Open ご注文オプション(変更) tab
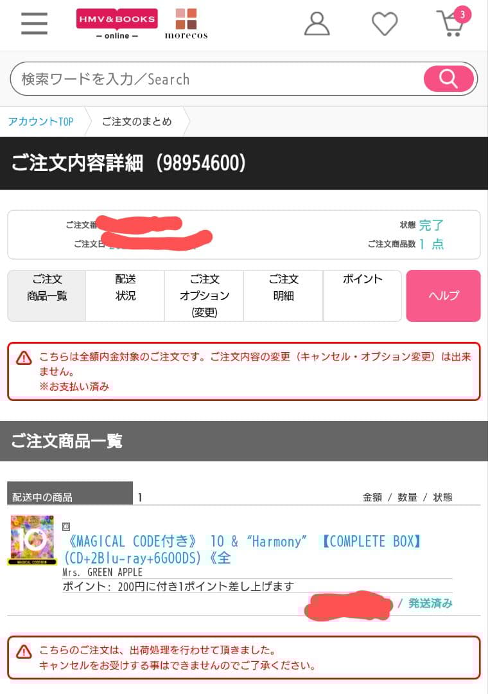488x694 pixels. click(x=204, y=296)
